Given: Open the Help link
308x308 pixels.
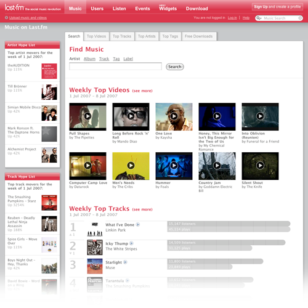Looking at the screenshot, I should tap(246, 18).
